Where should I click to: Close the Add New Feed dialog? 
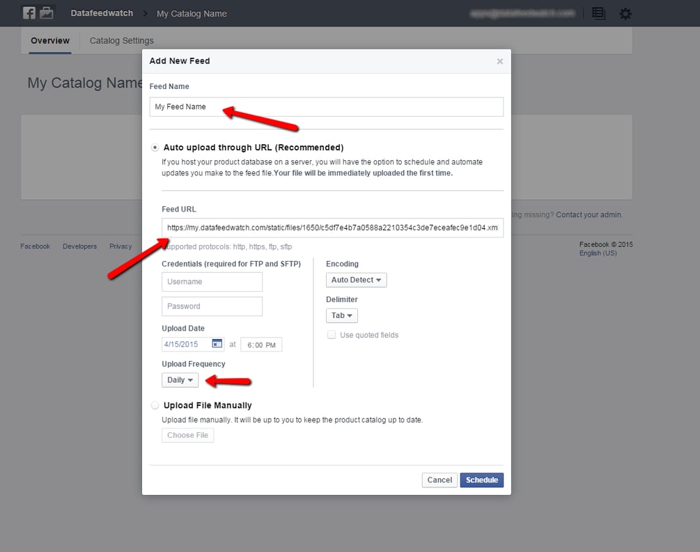point(499,61)
